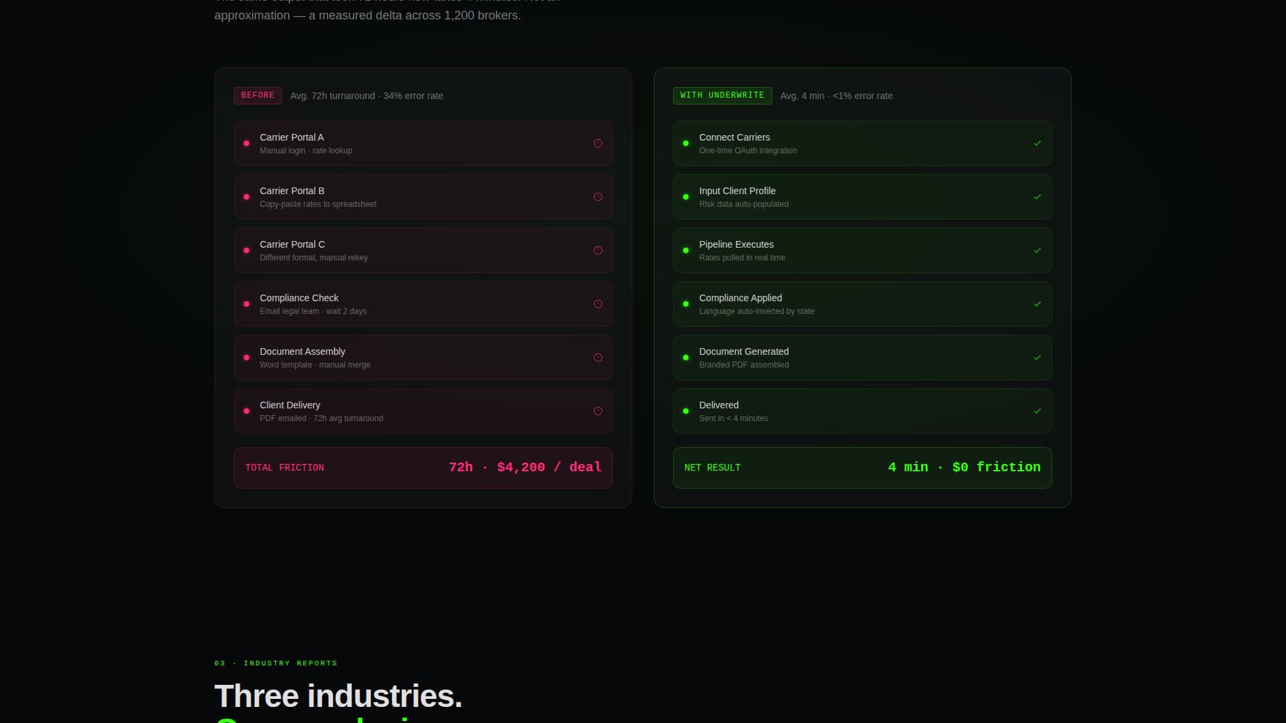Click the red dot beside Document Assembly

point(246,357)
